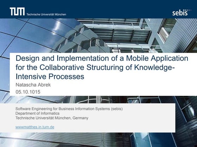The image size is (197, 147).
Task: Open the wwwmatthes.in.tum.de link
Action: pos(35,127)
